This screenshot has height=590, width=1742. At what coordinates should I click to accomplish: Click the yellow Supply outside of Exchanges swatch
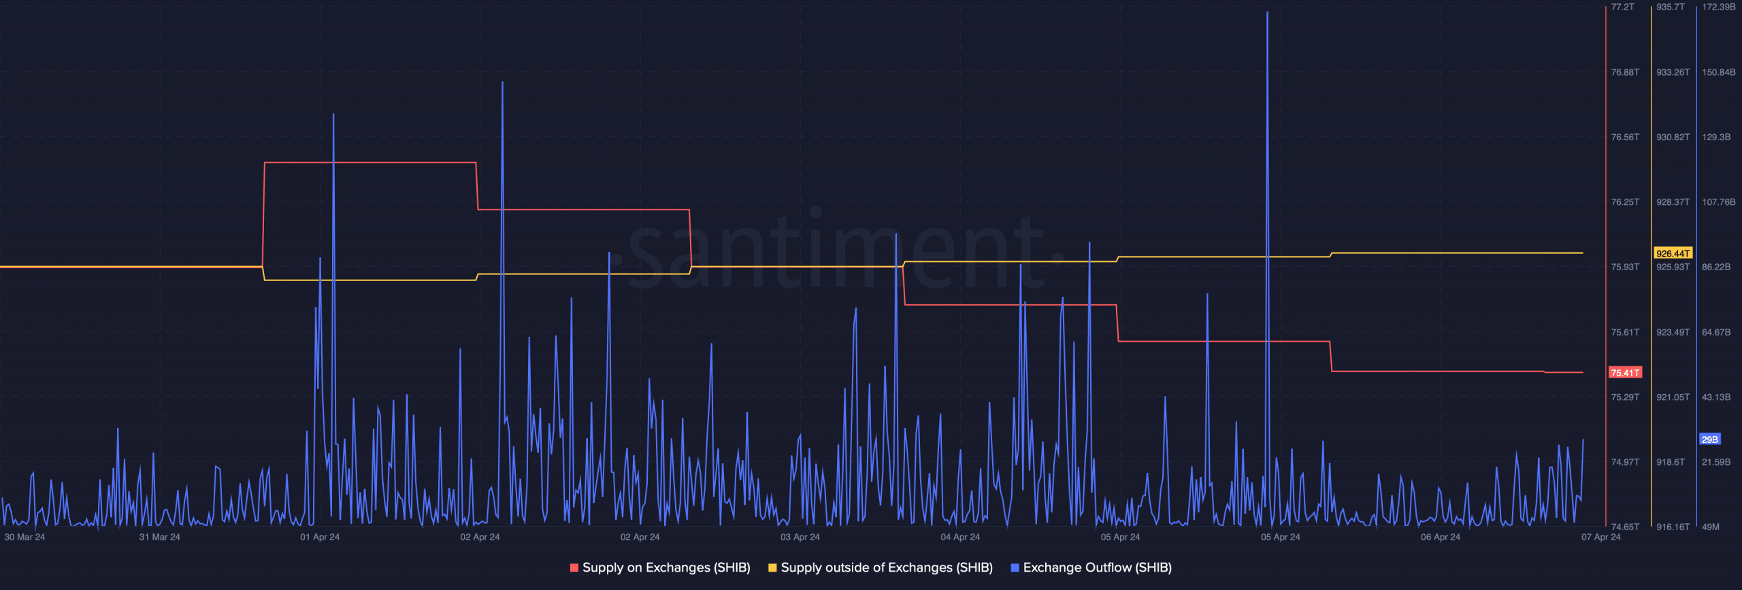(772, 568)
